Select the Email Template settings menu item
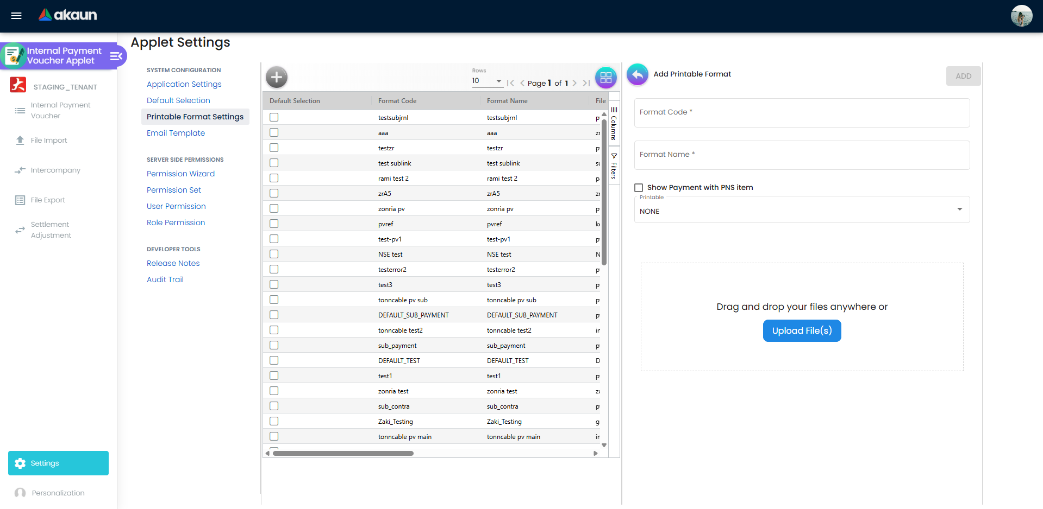This screenshot has height=509, width=1043. click(x=176, y=133)
